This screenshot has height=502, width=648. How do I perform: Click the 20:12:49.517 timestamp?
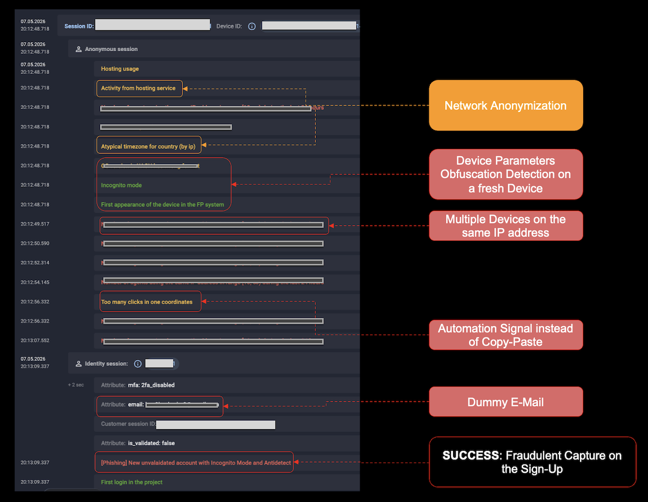tap(35, 224)
